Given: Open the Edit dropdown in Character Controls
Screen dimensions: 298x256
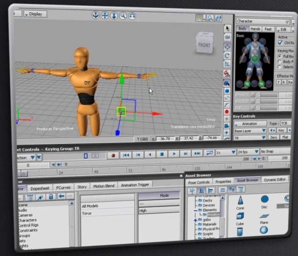Looking at the screenshot, I should point(283,30).
